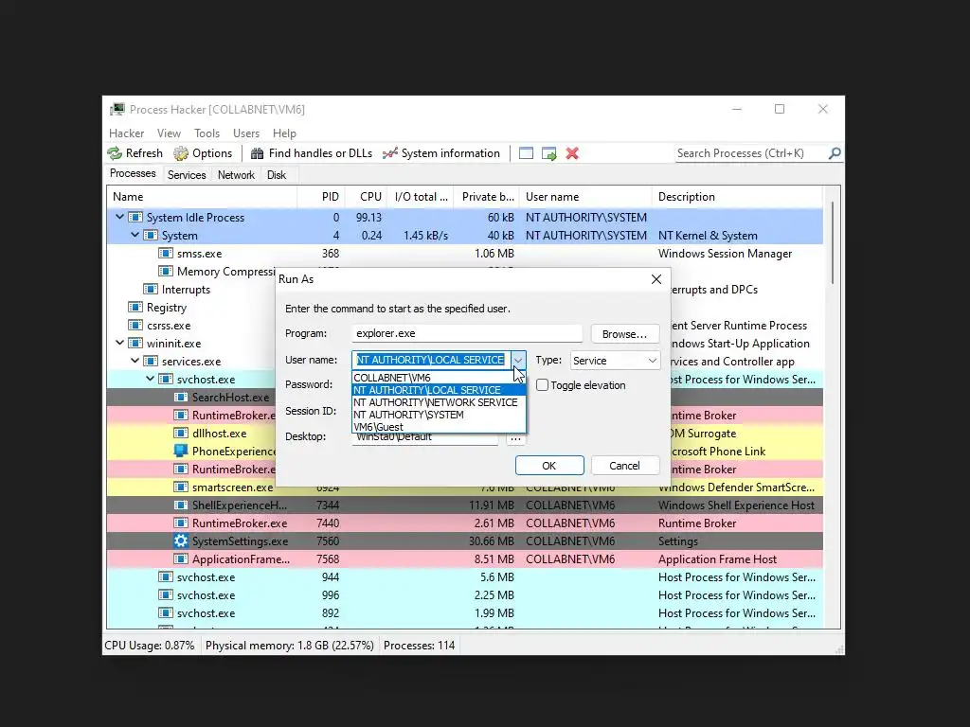Choose NT AUTHORITY\NETWORK SERVICE user
This screenshot has width=970, height=727.
click(x=439, y=402)
